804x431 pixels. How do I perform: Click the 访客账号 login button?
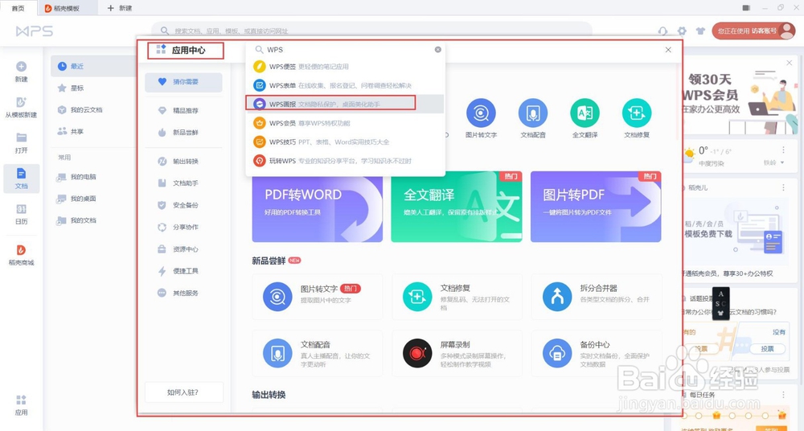pyautogui.click(x=753, y=31)
